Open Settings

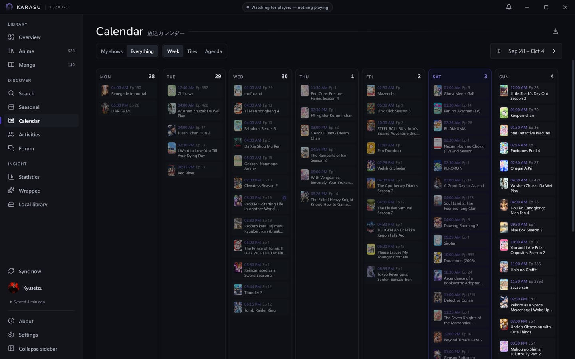tap(41, 335)
